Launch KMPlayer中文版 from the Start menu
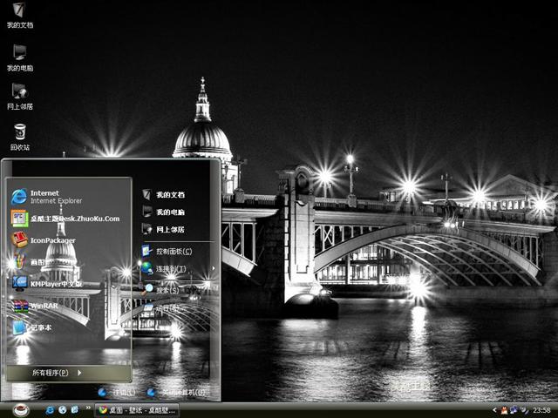This screenshot has height=418, width=558. click(x=52, y=283)
